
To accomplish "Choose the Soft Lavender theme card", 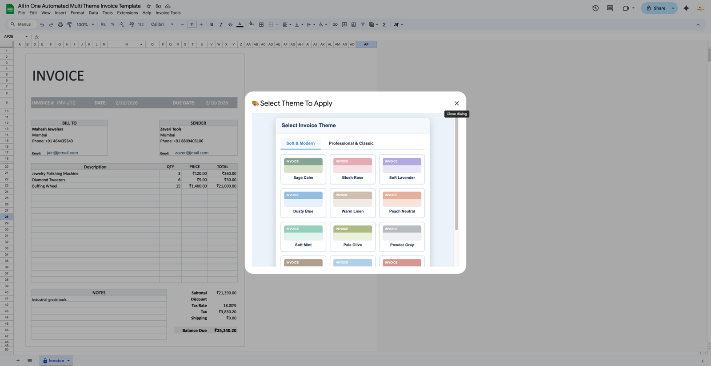I will pos(402,169).
